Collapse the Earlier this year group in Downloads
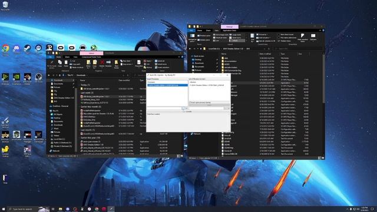This screenshot has height=212, width=377. [90, 138]
